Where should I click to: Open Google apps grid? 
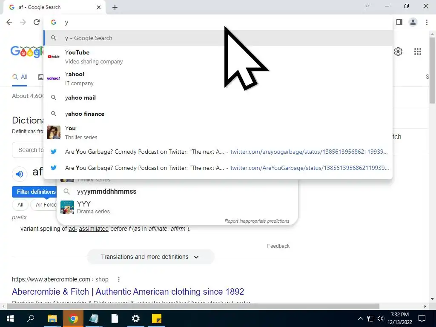point(417,52)
